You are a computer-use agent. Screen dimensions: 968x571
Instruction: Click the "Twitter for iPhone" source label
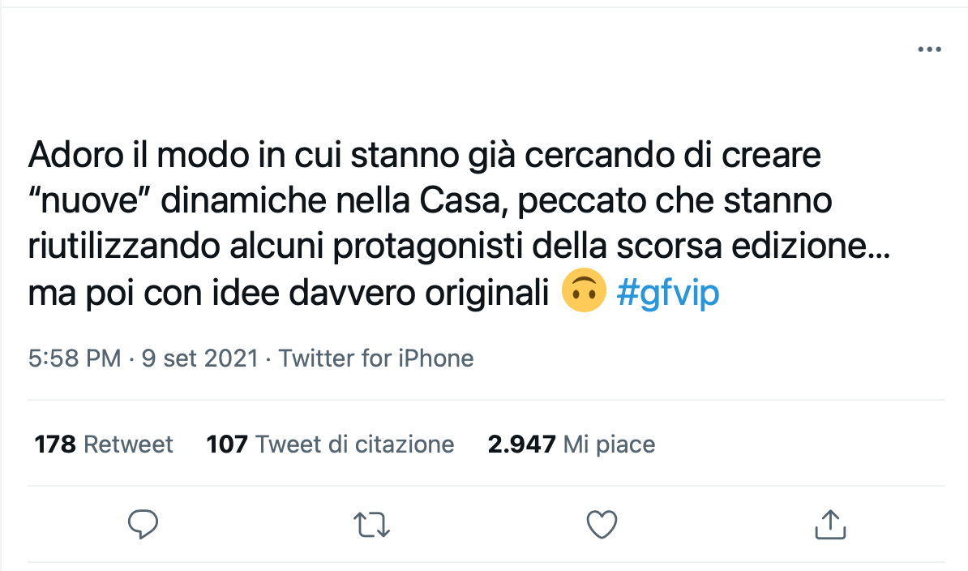(x=376, y=358)
